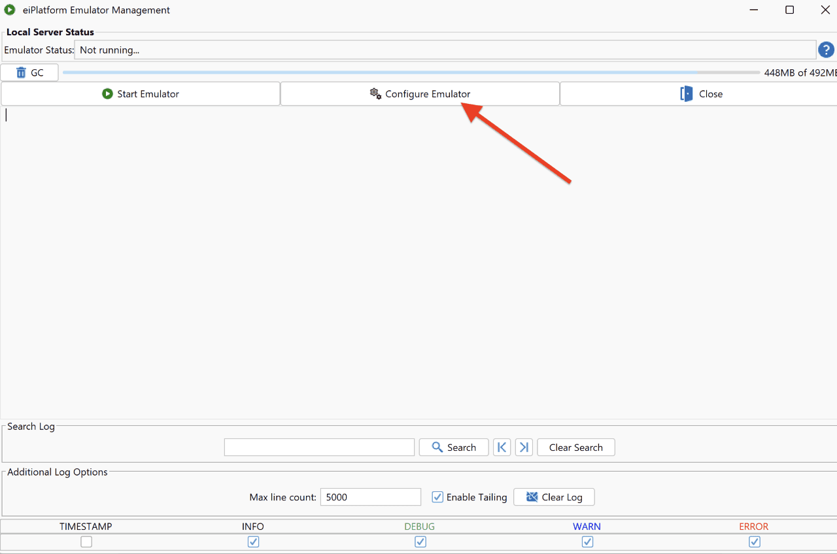
Task: Click the eiPlatform app icon in title bar
Action: coord(10,10)
